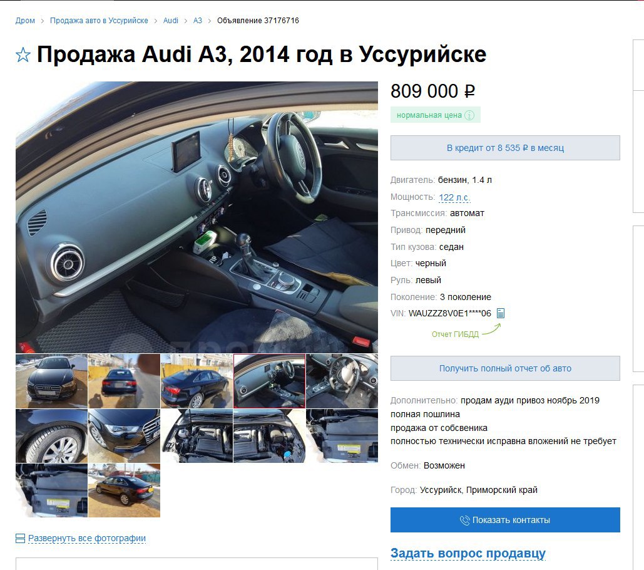This screenshot has height=570, width=644.
Task: Click the 122 л.с. power link
Action: pyautogui.click(x=454, y=197)
